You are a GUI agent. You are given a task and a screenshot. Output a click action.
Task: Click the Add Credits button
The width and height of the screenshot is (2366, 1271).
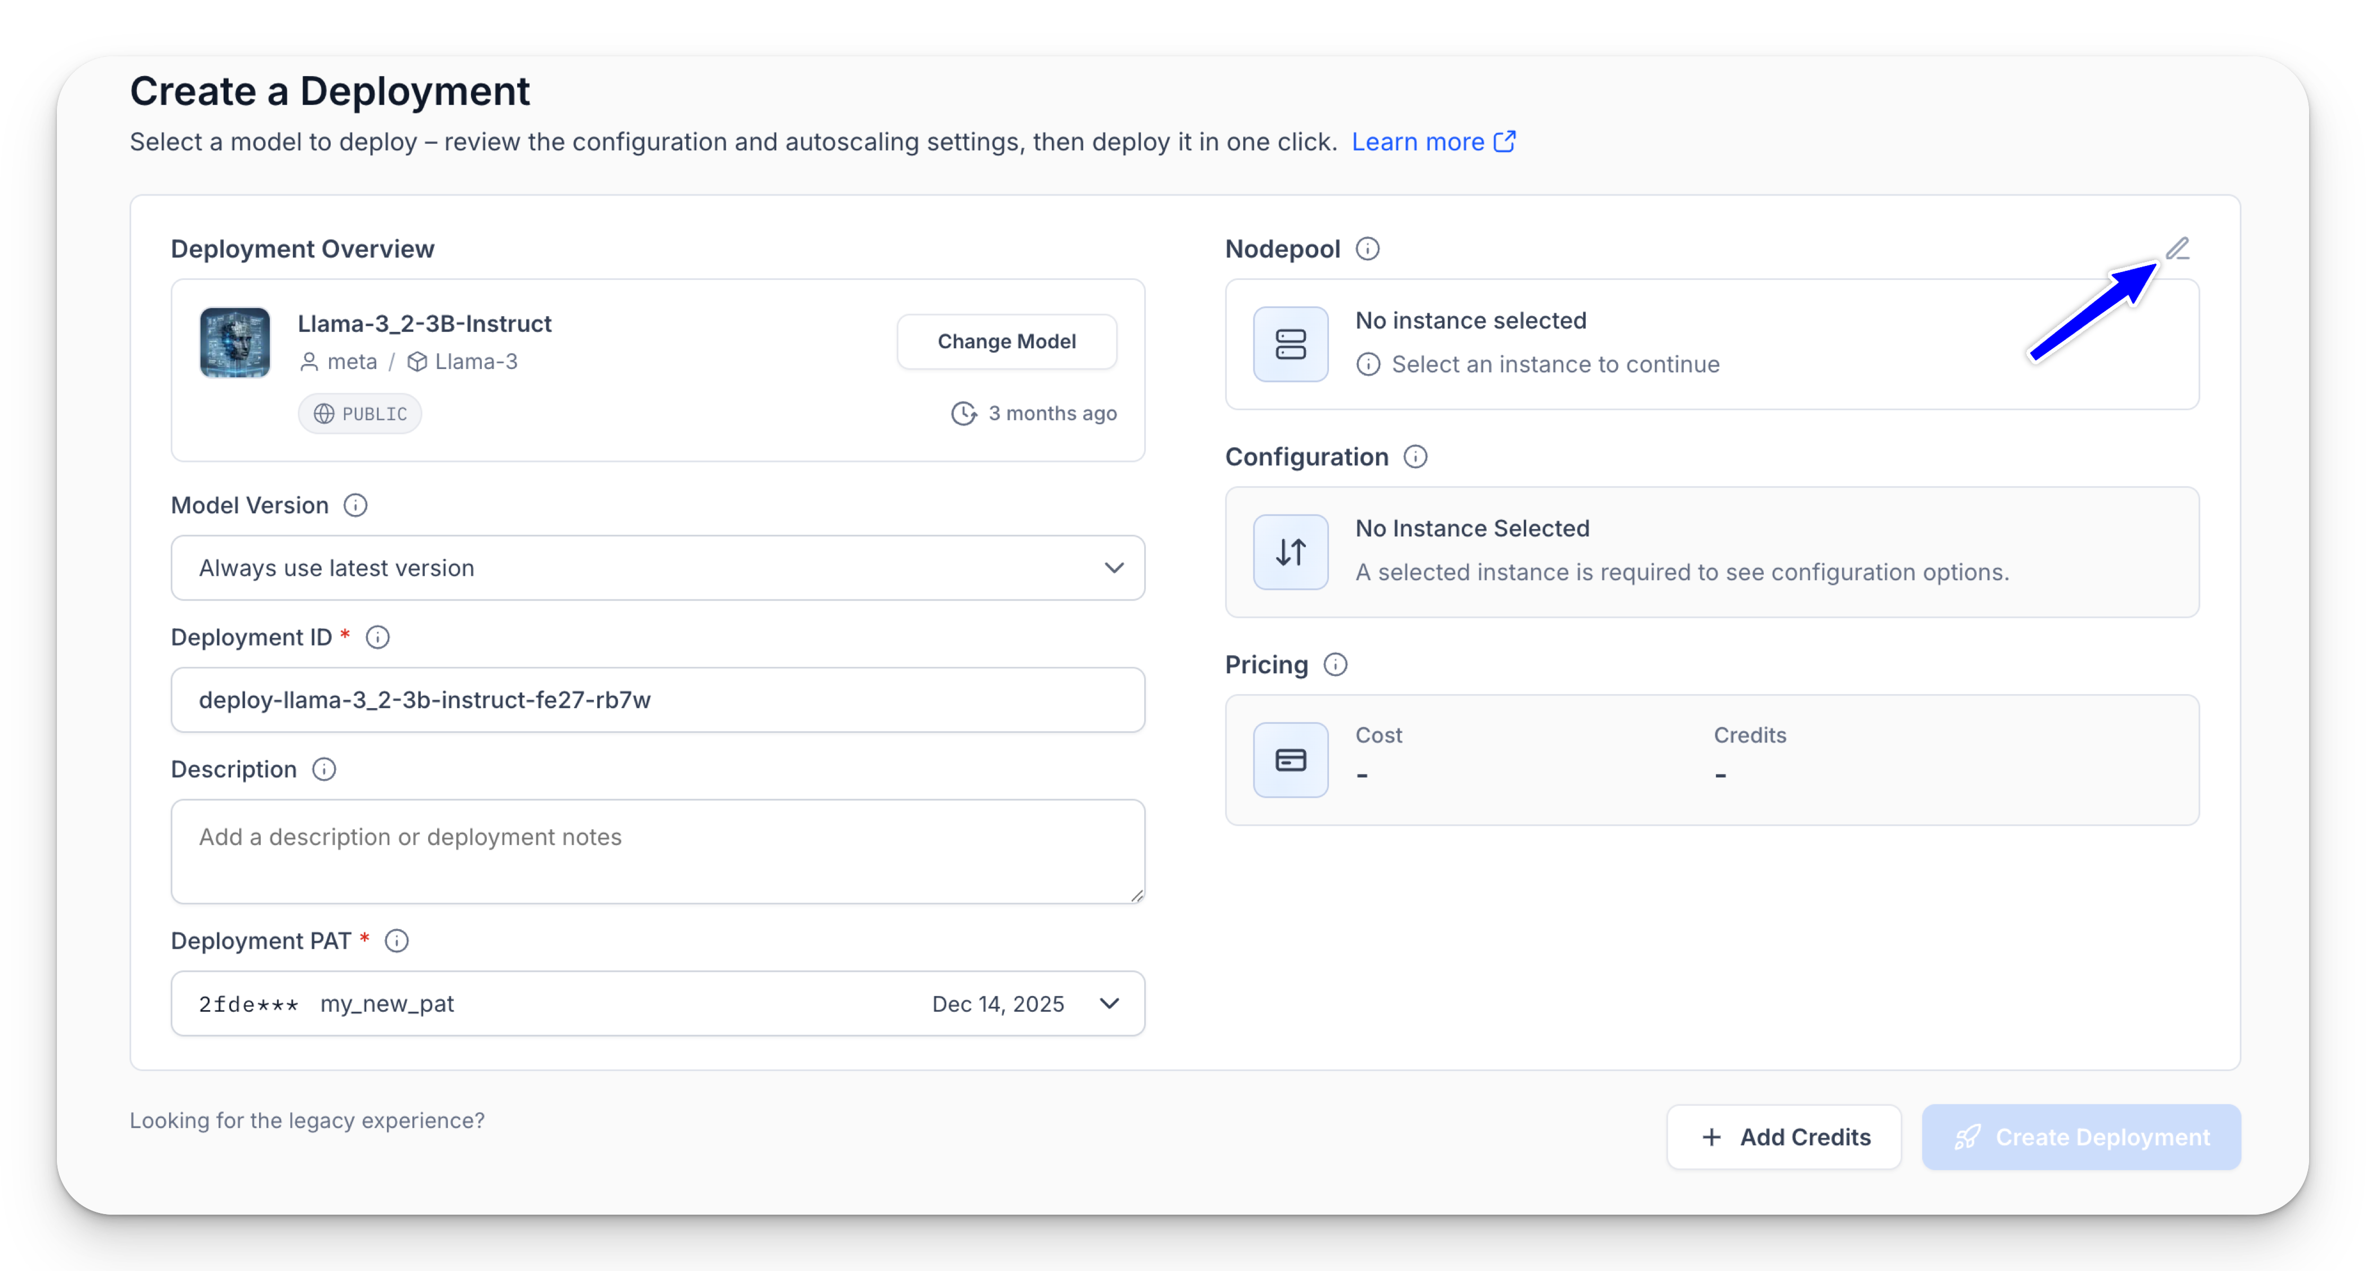(1784, 1137)
